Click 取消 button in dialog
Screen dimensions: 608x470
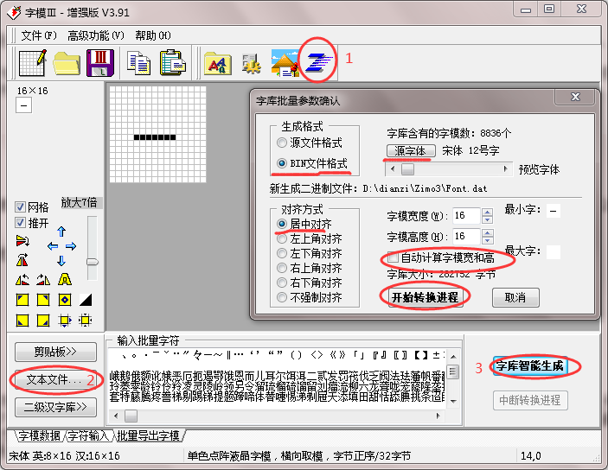(x=515, y=297)
